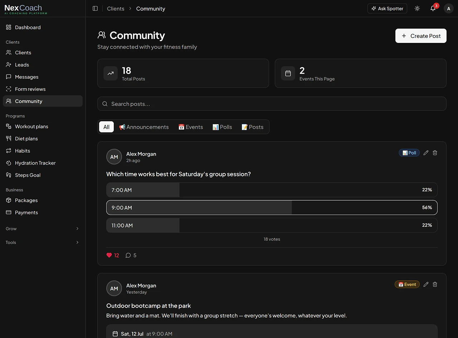Open Payments page
The image size is (458, 338).
tap(43, 212)
